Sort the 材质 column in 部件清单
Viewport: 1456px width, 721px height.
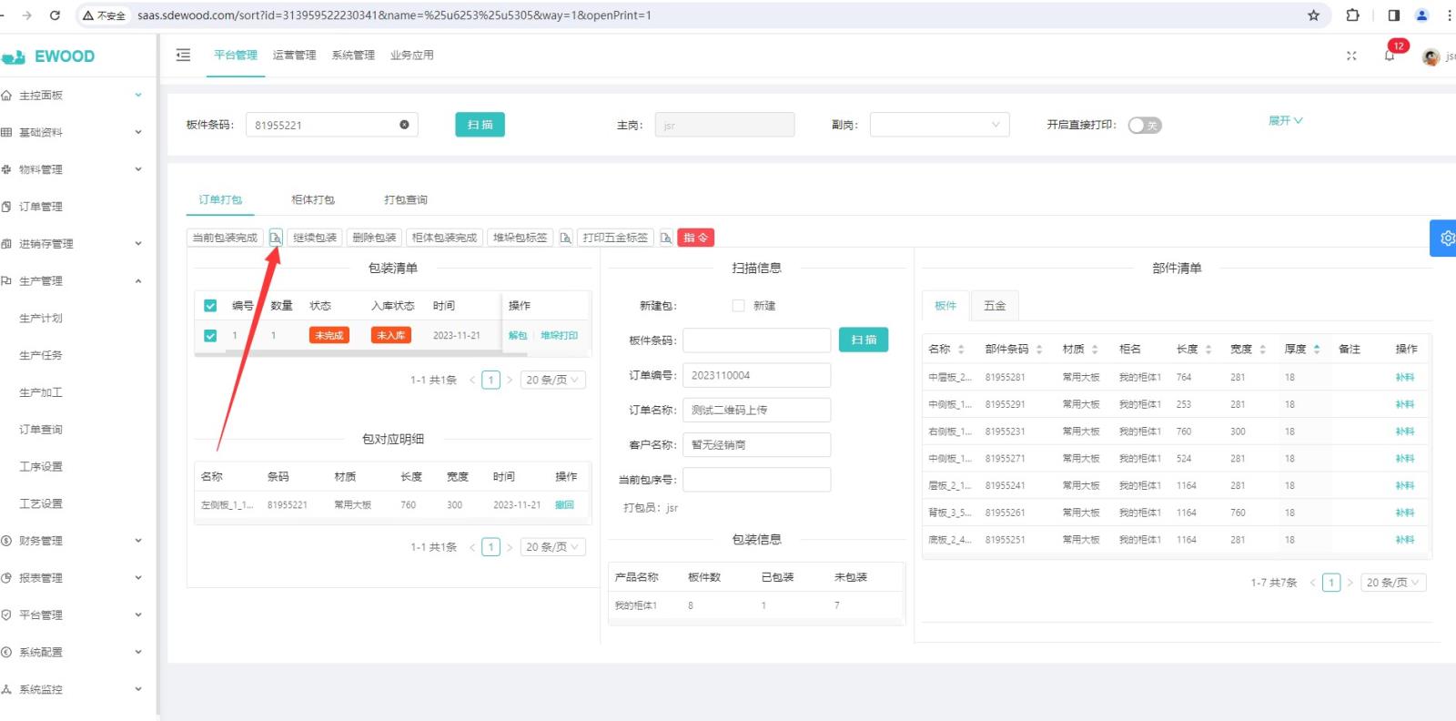coord(1095,350)
